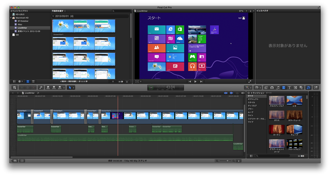Click the event browser search field

point(121,11)
